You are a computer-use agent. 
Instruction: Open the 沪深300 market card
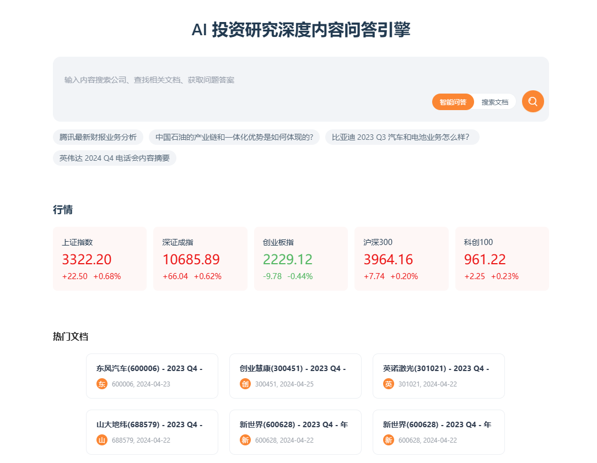[401, 259]
